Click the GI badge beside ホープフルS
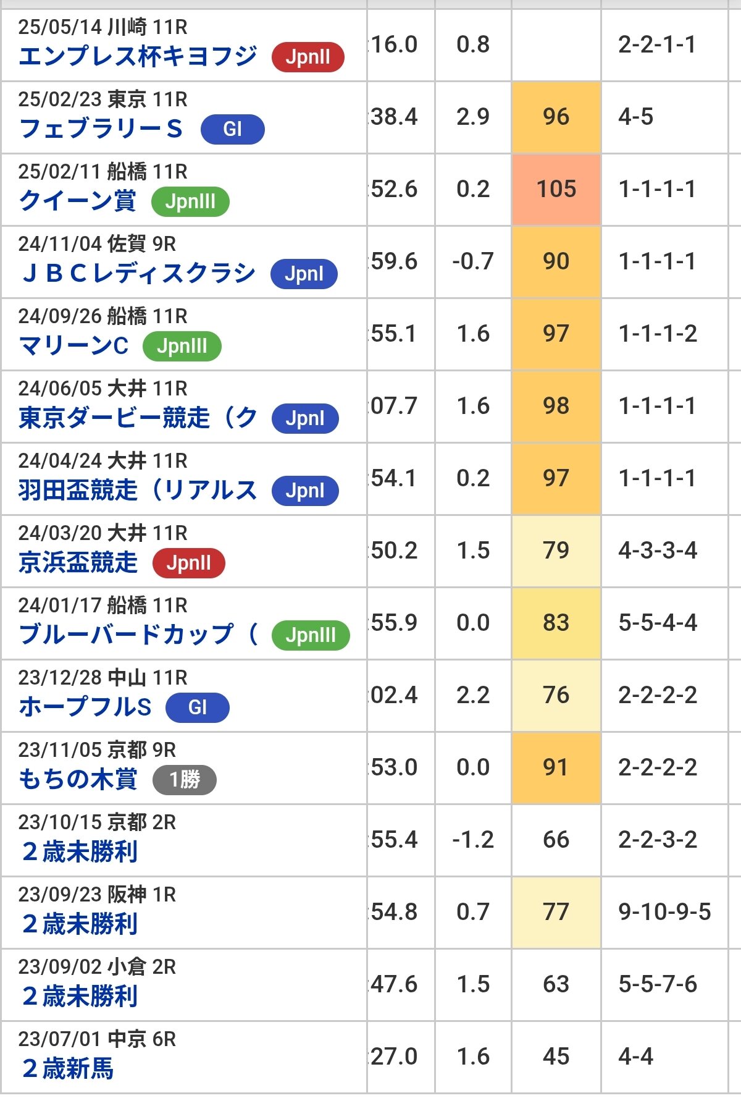741x1106 pixels. click(198, 707)
